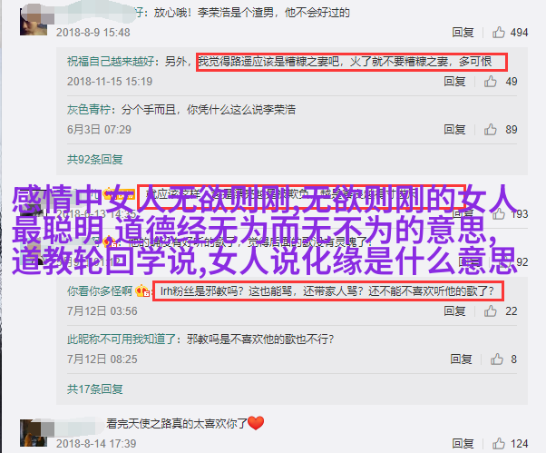Reply to 灰色青柠's 6月3日 comment
Image resolution: width=546 pixels, height=453 pixels.
click(x=454, y=129)
